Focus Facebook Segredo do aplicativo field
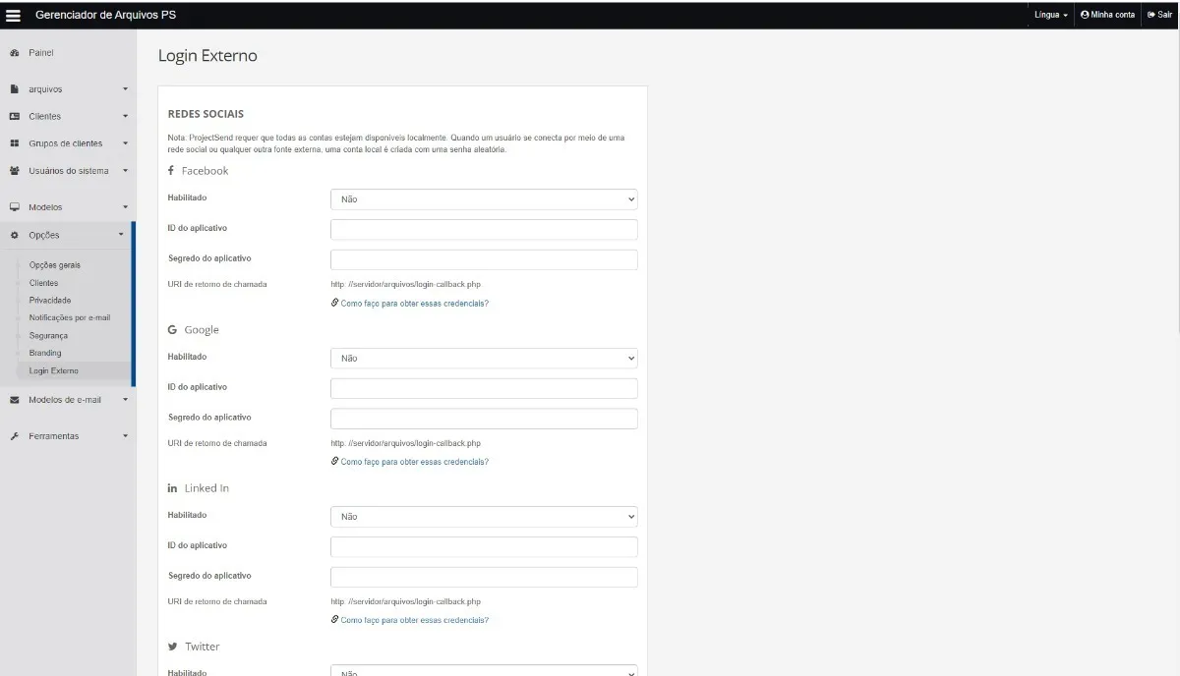The width and height of the screenshot is (1180, 676). [484, 260]
